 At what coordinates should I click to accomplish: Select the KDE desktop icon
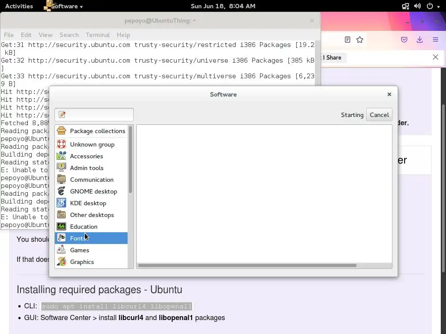61,203
